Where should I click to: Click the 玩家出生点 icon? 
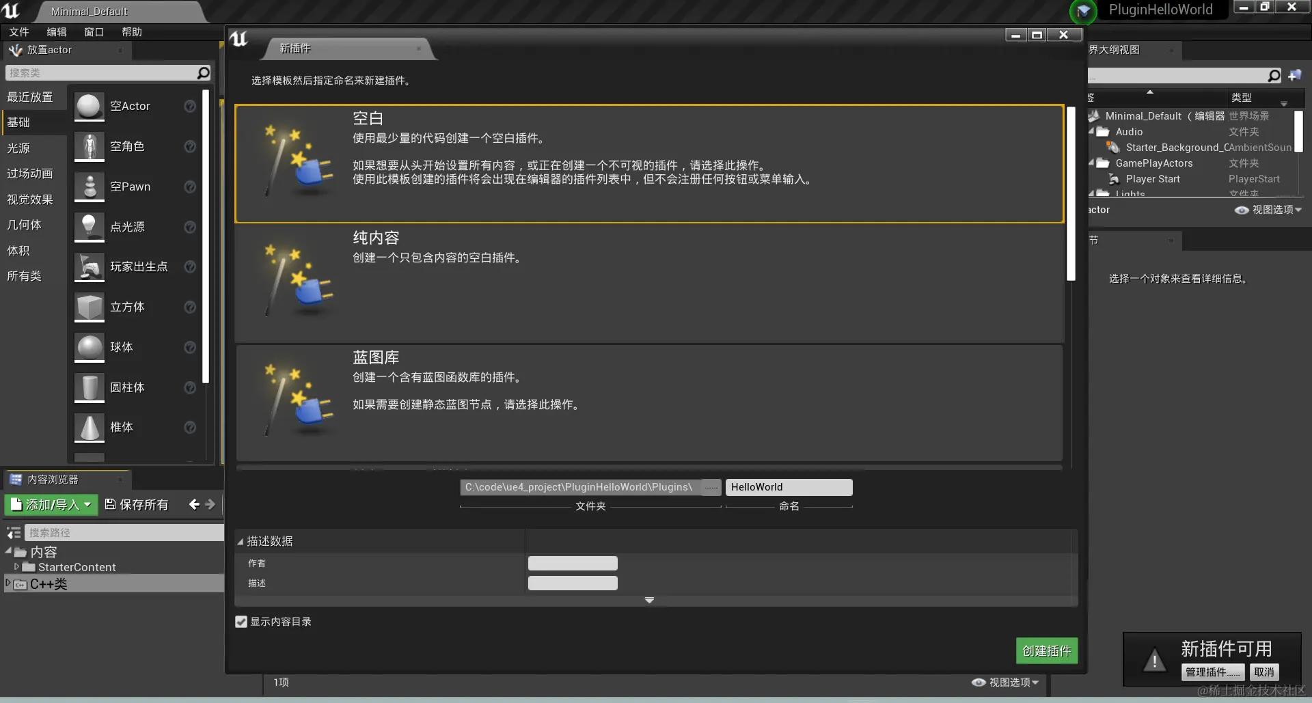[x=90, y=266]
